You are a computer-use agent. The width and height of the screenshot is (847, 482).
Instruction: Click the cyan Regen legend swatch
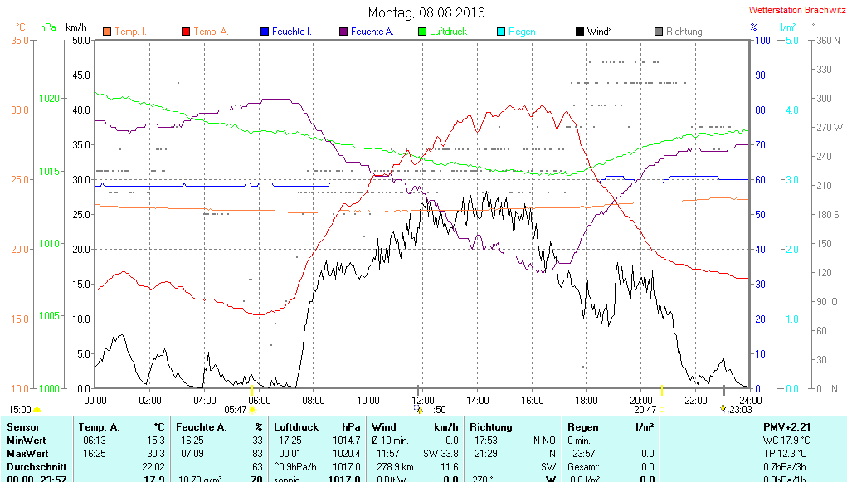tap(500, 32)
